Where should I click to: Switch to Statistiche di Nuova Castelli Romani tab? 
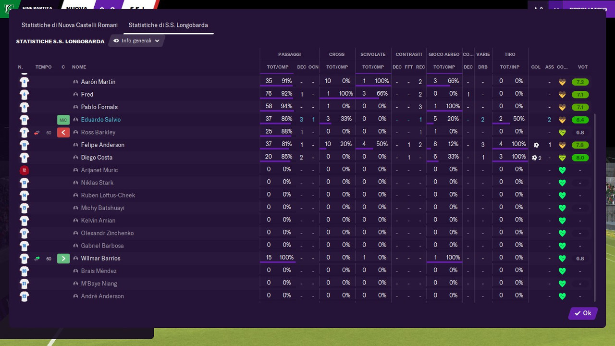pos(70,25)
